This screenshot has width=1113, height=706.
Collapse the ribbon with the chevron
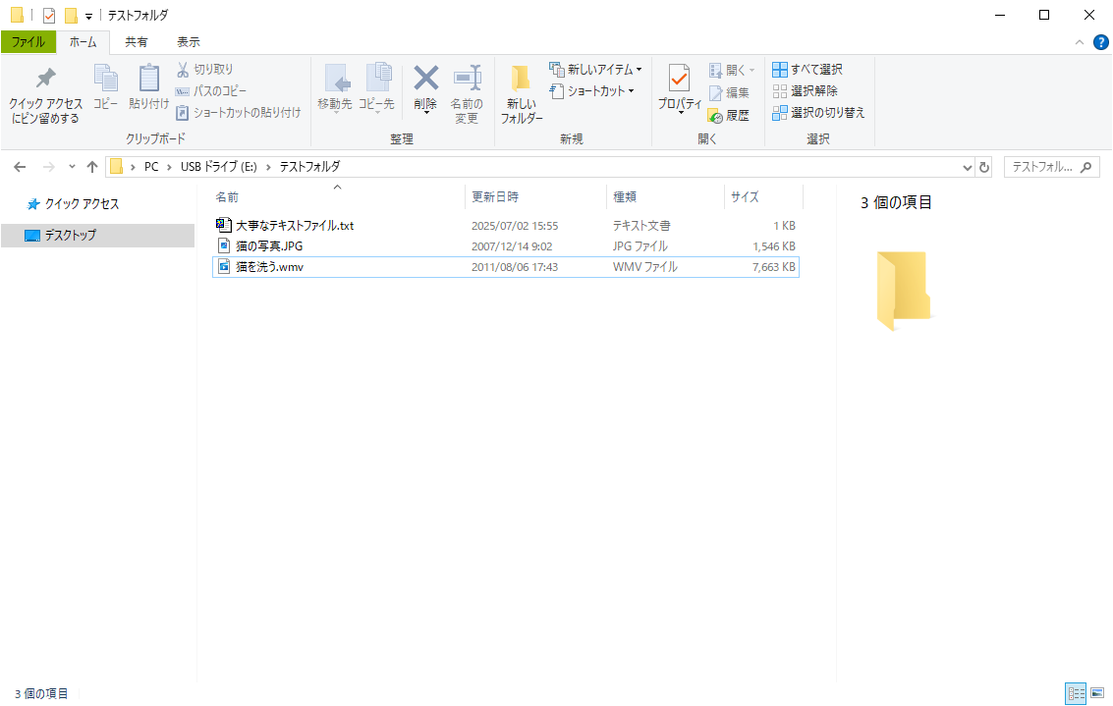(1079, 42)
